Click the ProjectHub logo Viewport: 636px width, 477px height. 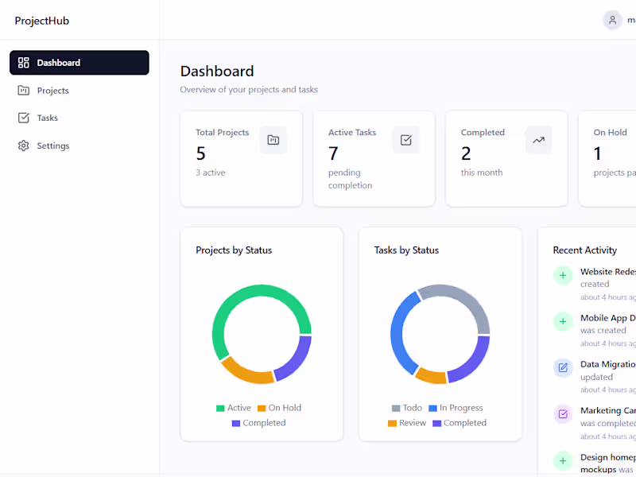click(x=41, y=21)
